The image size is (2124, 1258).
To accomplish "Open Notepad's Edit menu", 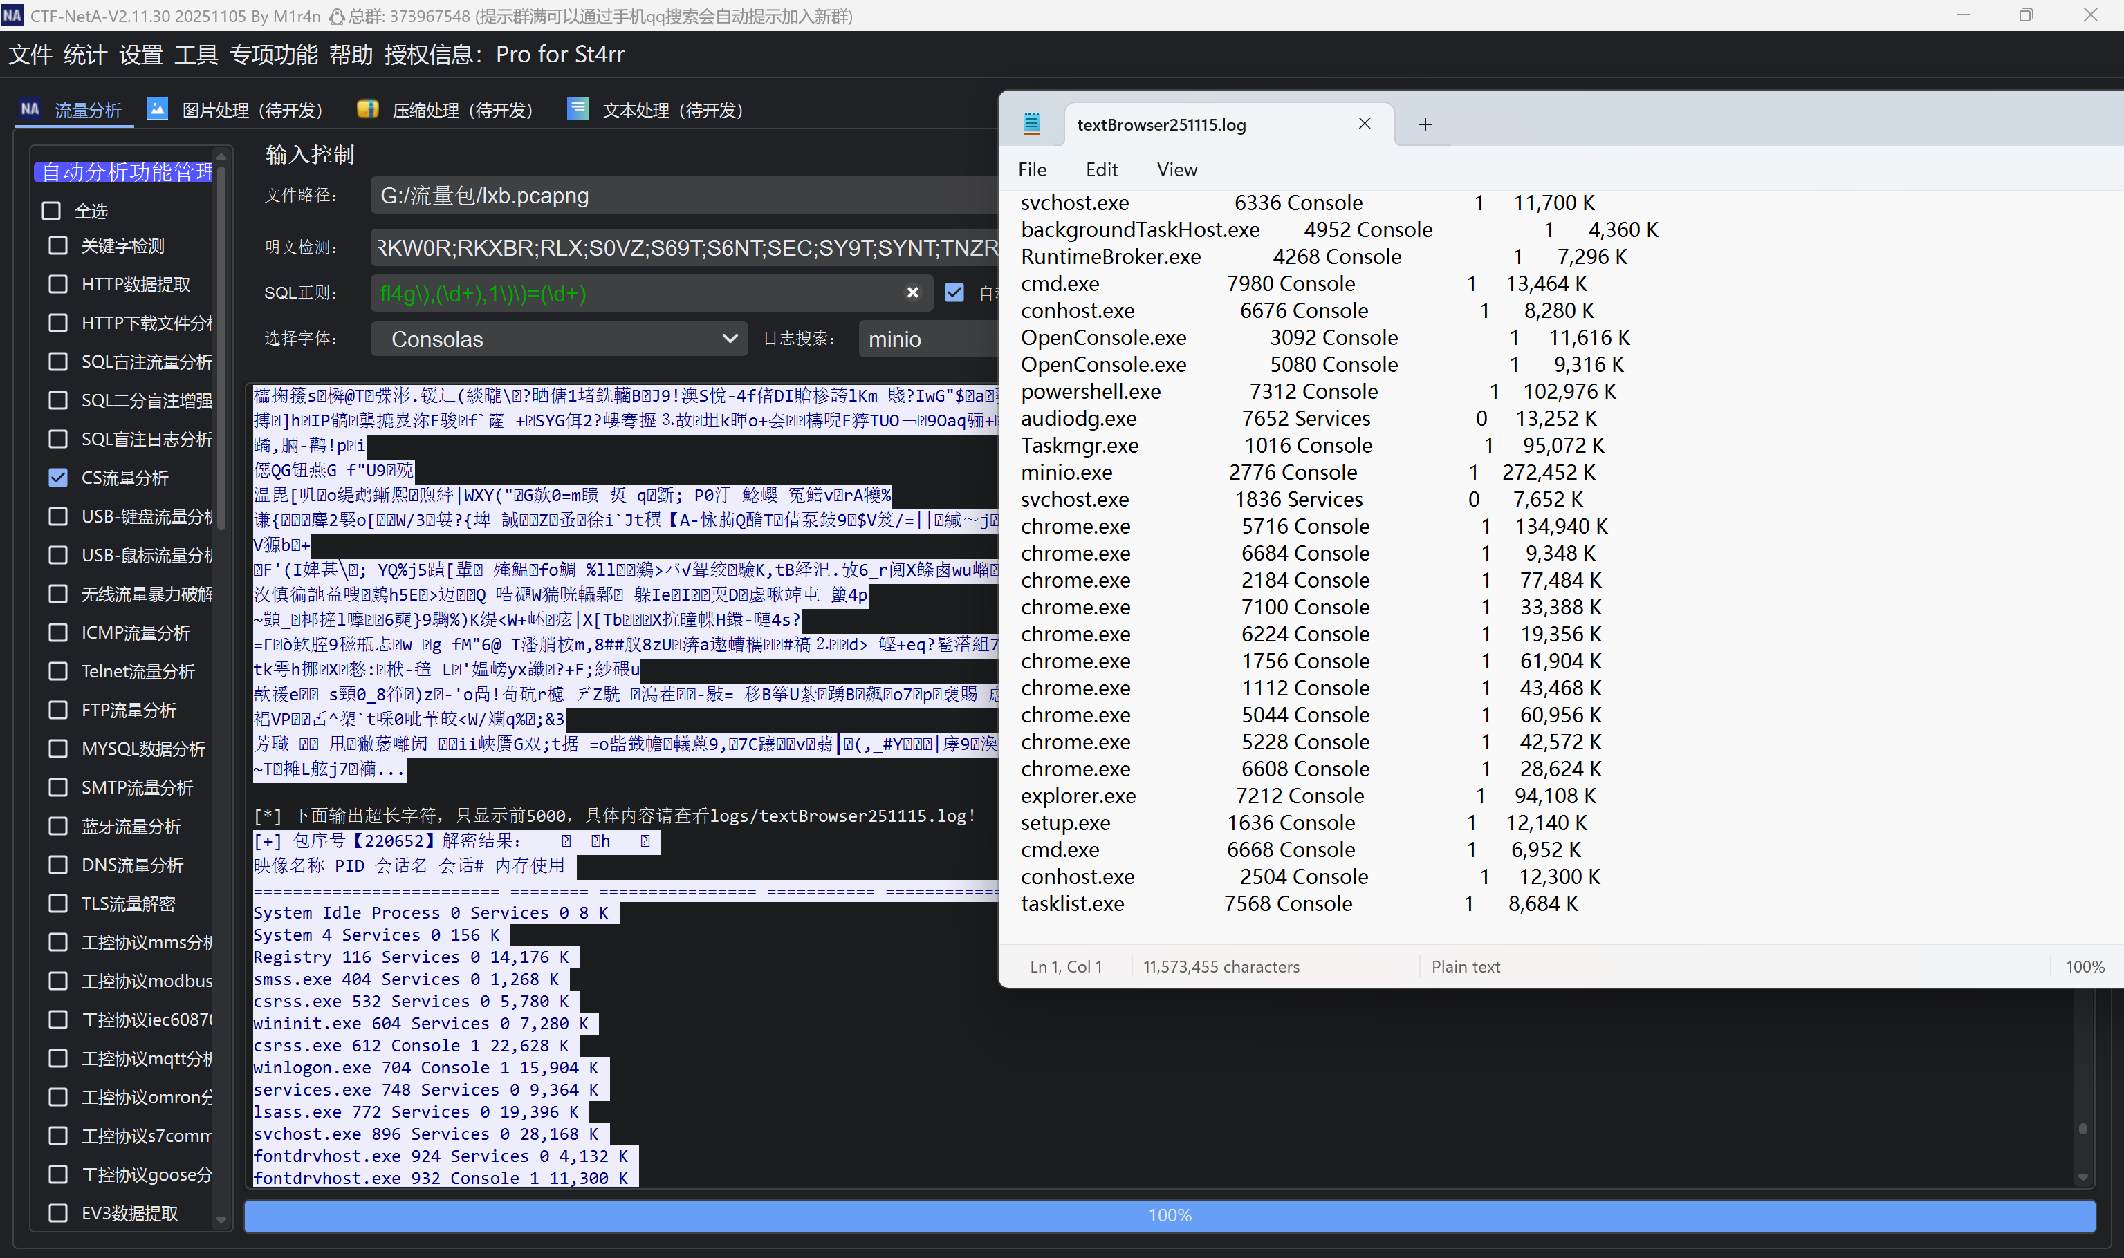I will [x=1101, y=169].
